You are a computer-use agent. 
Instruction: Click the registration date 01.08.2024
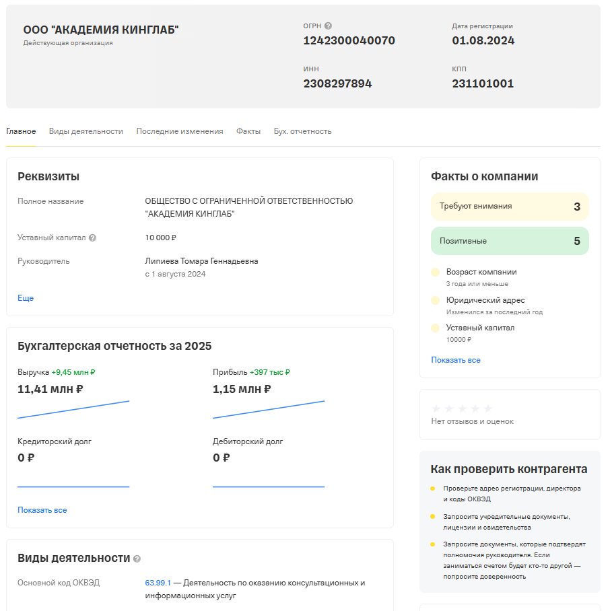483,40
